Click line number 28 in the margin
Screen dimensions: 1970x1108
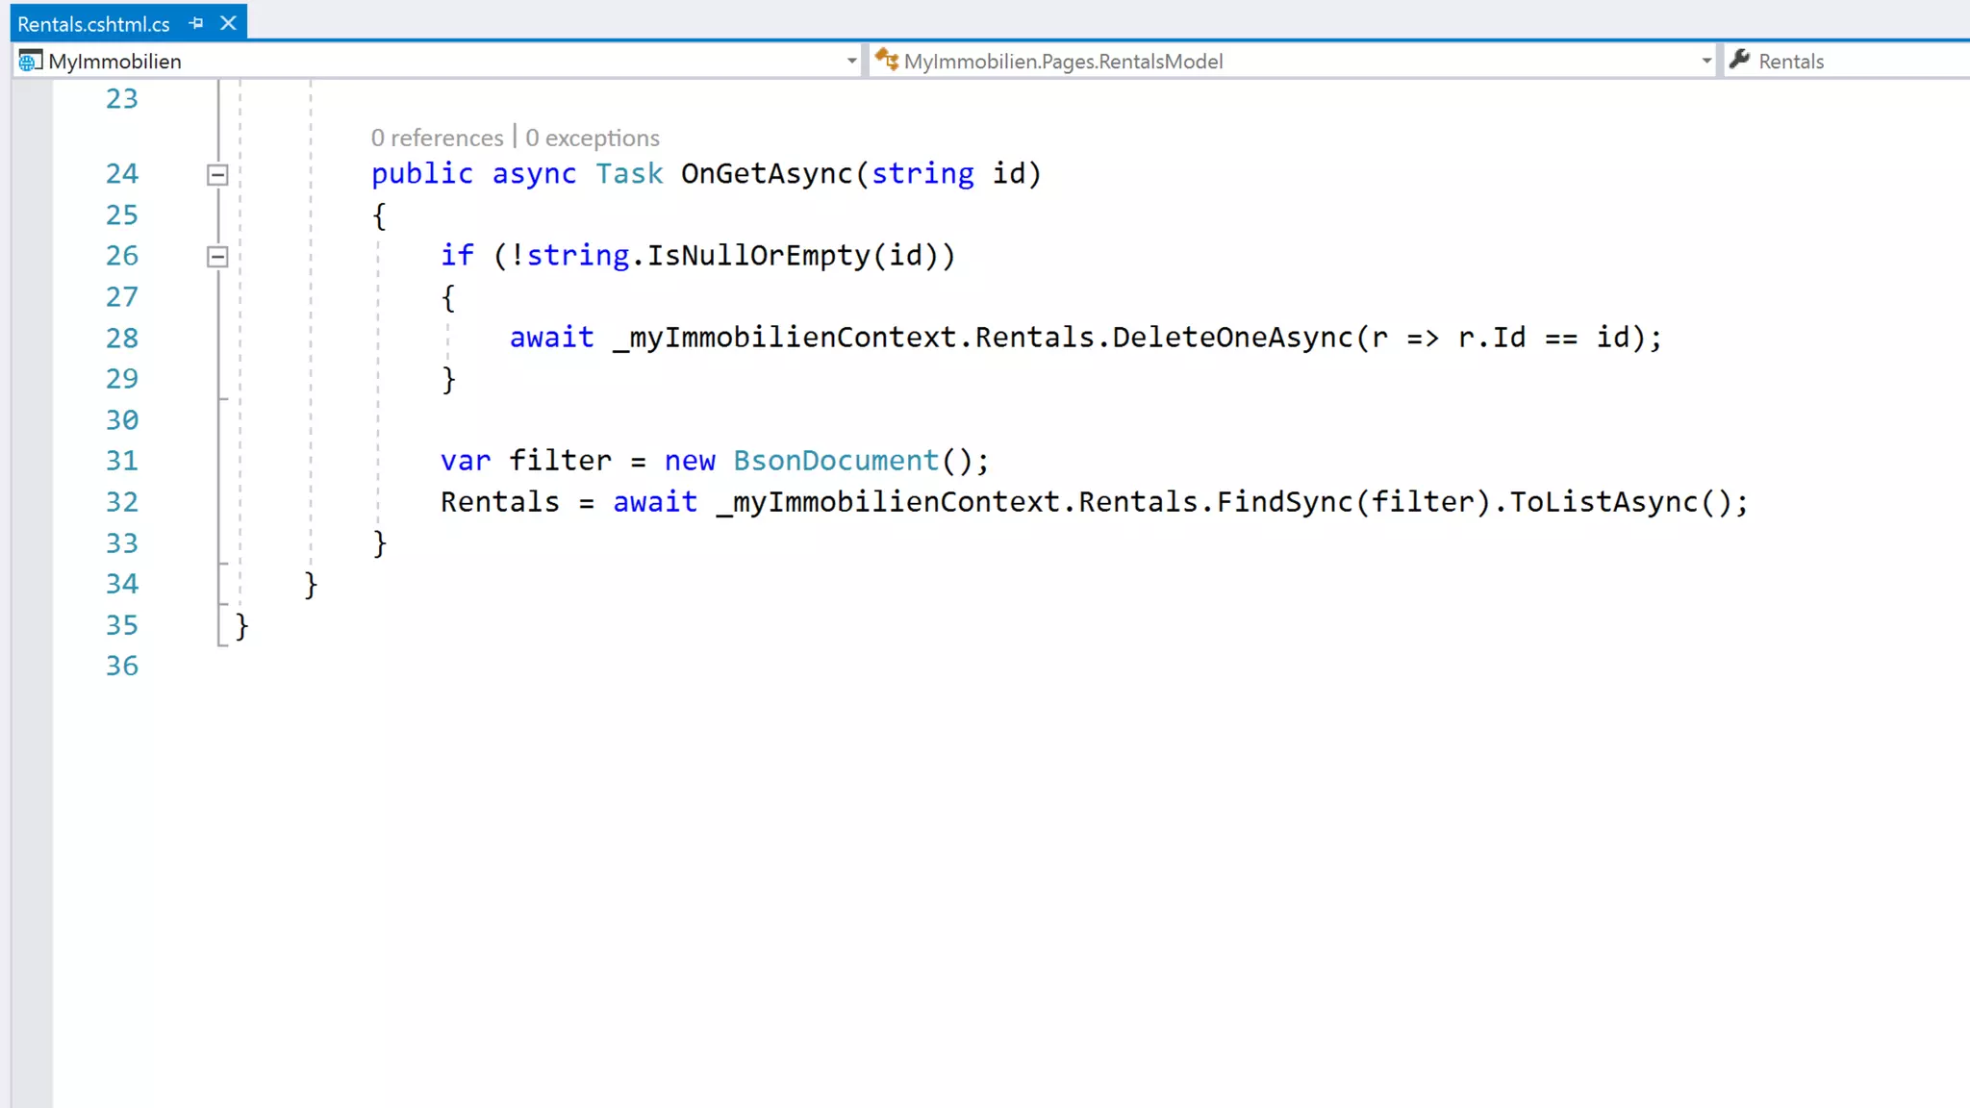pyautogui.click(x=122, y=339)
